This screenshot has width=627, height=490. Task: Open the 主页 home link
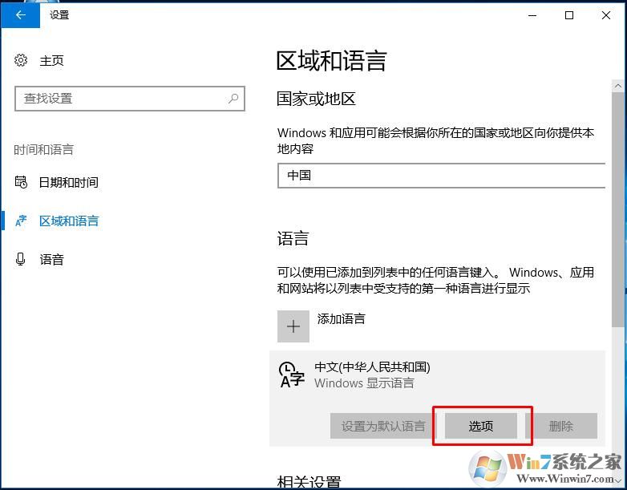coord(51,61)
